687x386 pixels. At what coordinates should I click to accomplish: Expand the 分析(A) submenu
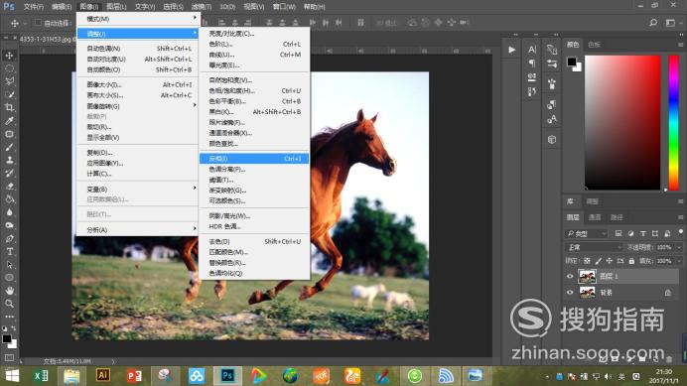click(x=138, y=229)
